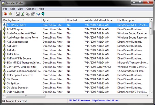Click the vertical scrollbar down arrow
Screen dimensions: 155x105
[x=151, y=92]
